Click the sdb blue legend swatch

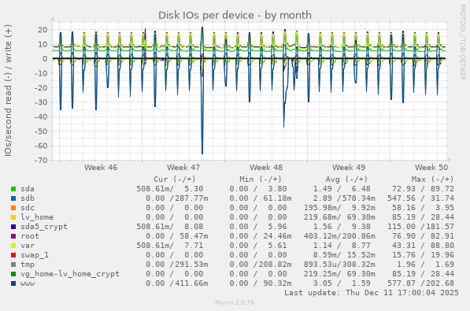(x=13, y=198)
